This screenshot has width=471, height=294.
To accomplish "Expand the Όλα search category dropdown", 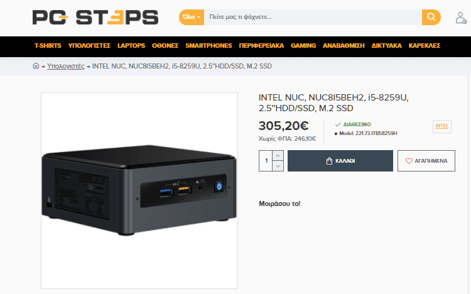I will (192, 17).
